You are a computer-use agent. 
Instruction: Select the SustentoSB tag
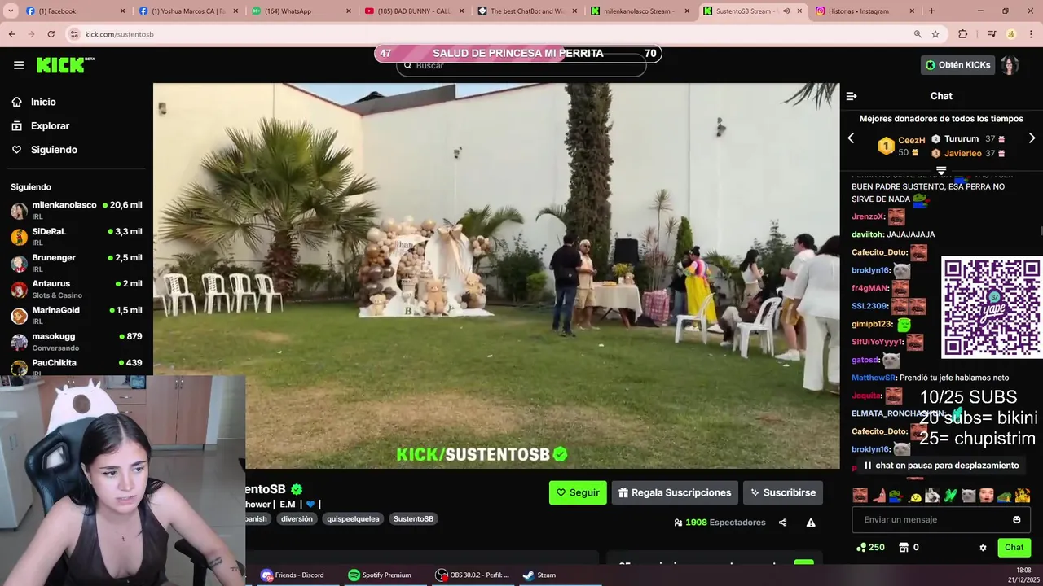coord(413,518)
